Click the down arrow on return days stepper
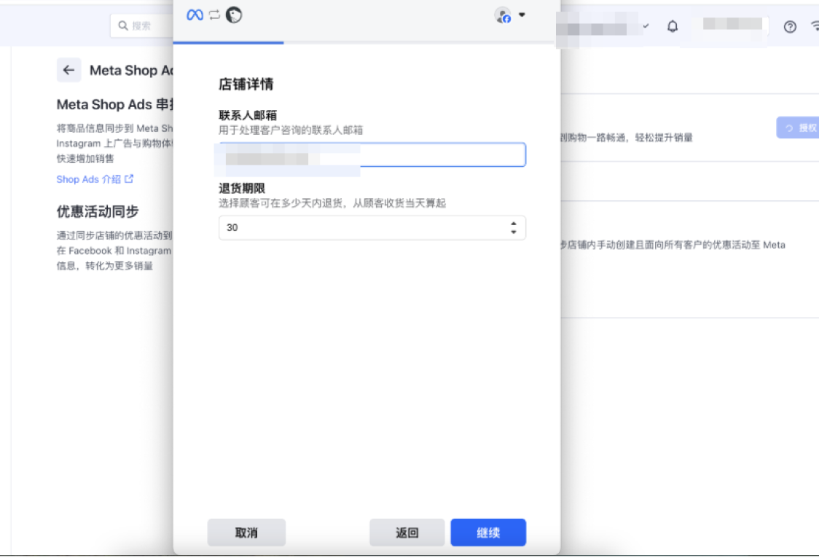Image resolution: width=819 pixels, height=558 pixels. click(x=514, y=232)
